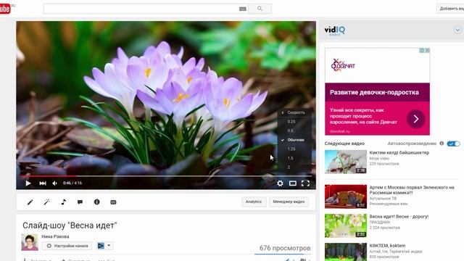
Task: Open the Артем с Москвы порвал Зеленского title
Action: [x=412, y=190]
